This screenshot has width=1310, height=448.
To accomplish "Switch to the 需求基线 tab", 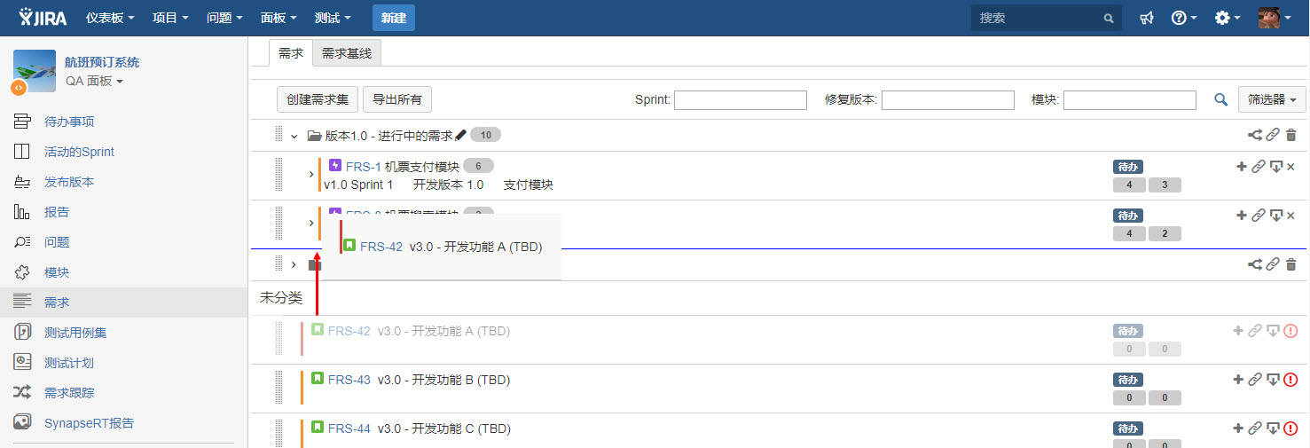I will (347, 53).
